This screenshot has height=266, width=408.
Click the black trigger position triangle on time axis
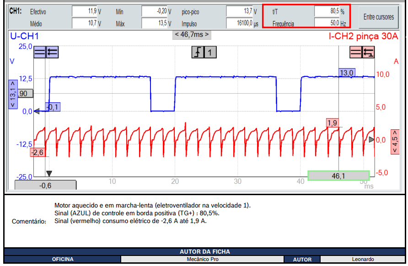49,174
